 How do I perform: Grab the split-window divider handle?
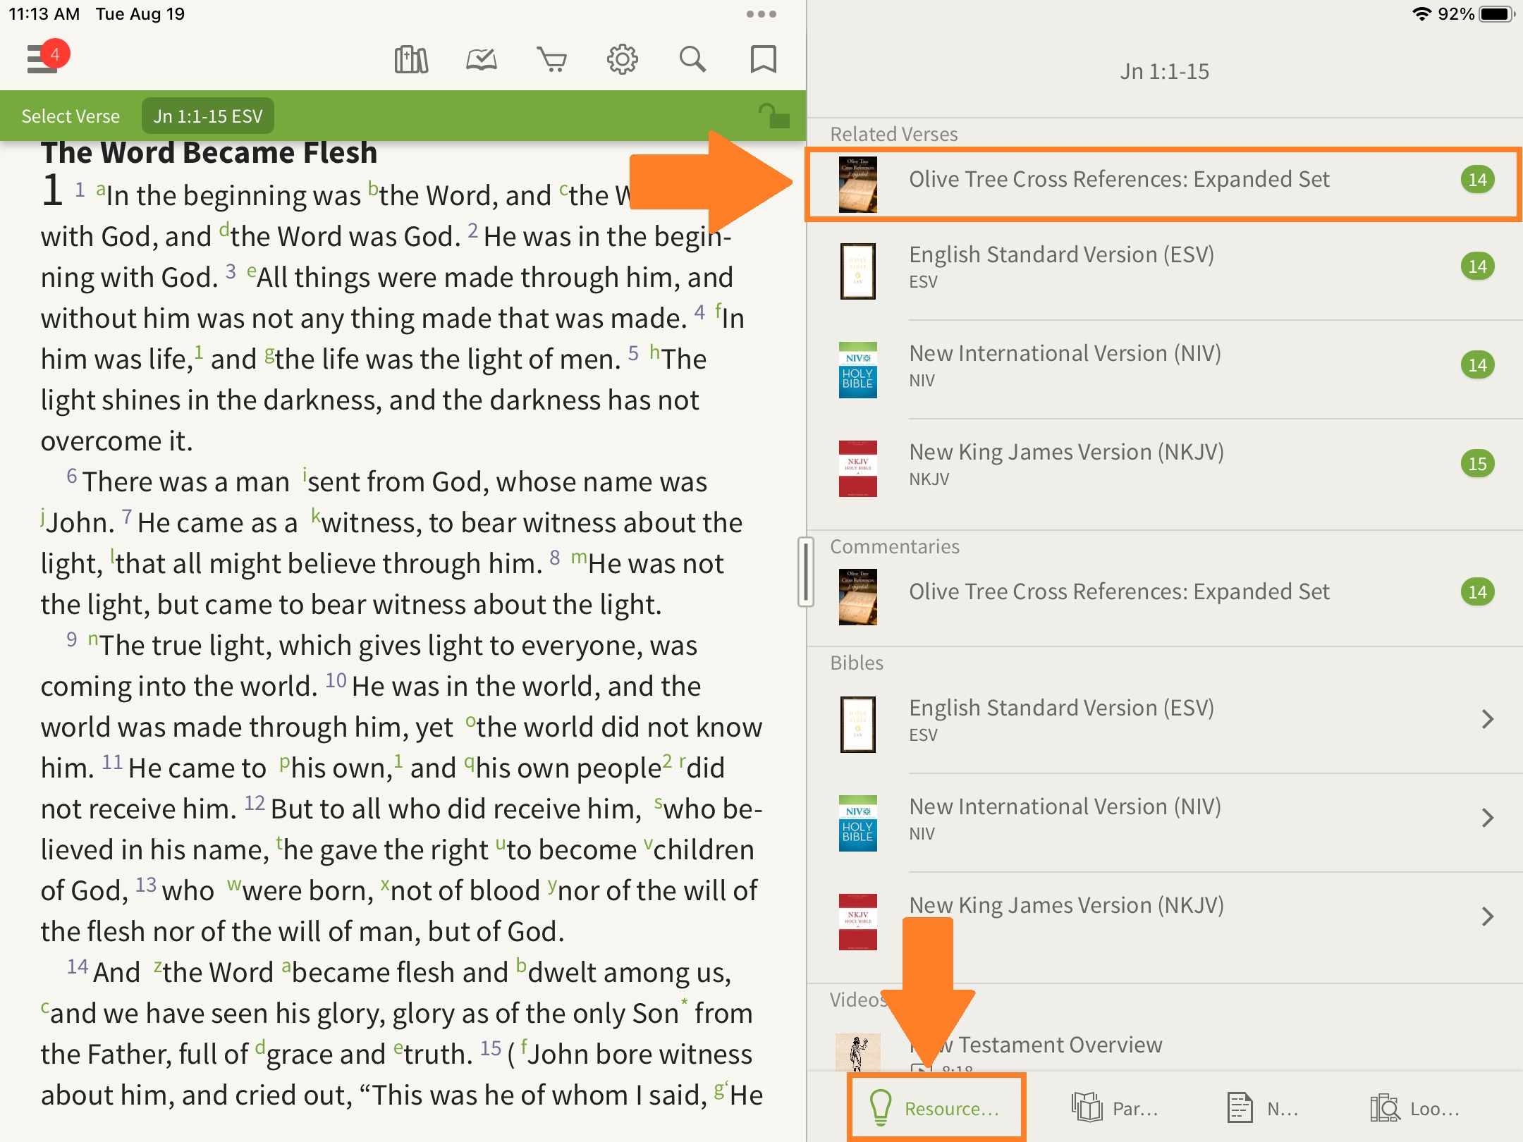tap(806, 572)
